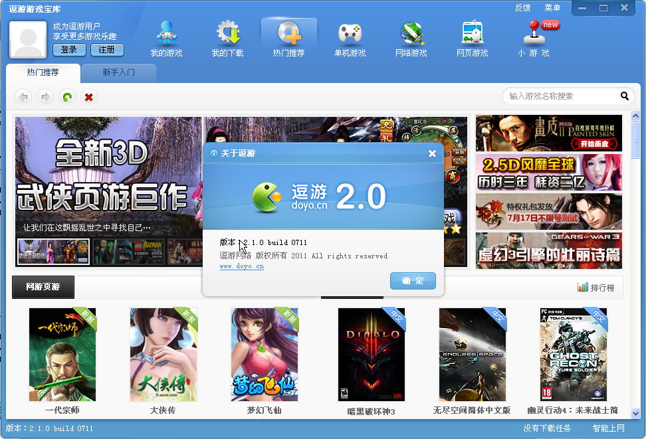
Task: Click 幽灵行动4：未来战士 title text
Action: pos(573,410)
